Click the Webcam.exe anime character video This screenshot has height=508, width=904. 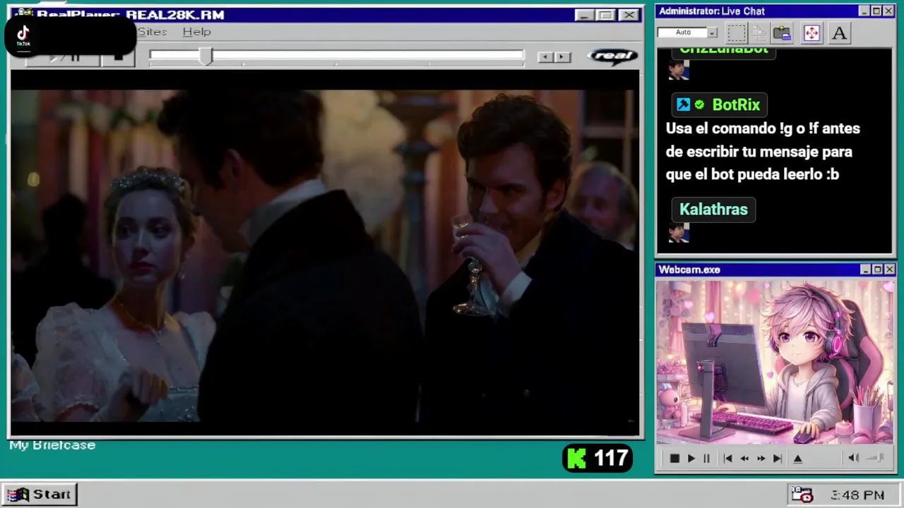pyautogui.click(x=775, y=363)
